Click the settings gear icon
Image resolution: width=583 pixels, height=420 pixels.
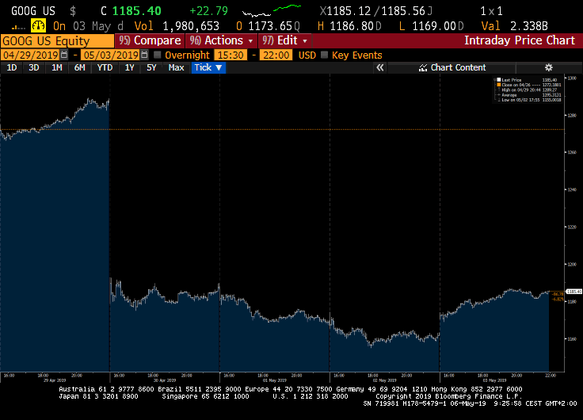click(548, 67)
